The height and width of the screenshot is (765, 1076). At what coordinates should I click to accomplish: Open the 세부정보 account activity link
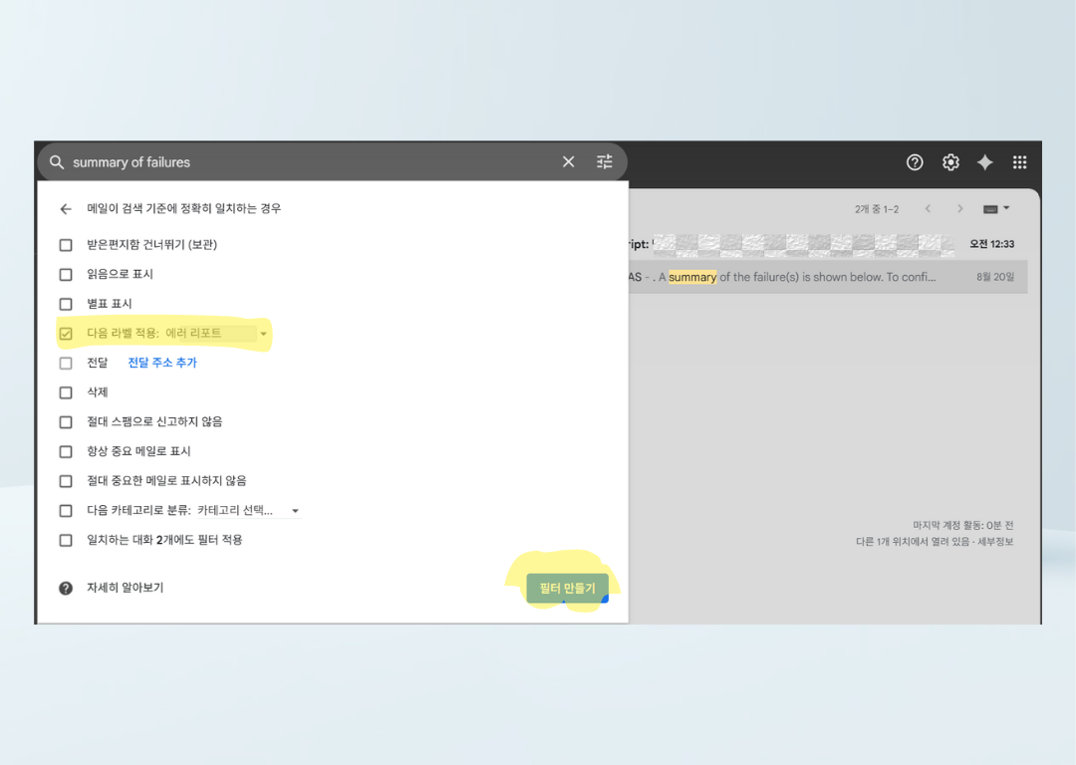pyautogui.click(x=997, y=542)
